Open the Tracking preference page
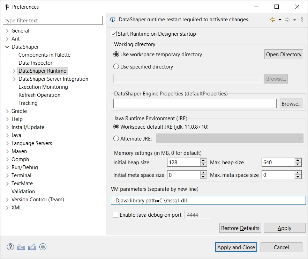This screenshot has height=259, width=308. click(28, 103)
